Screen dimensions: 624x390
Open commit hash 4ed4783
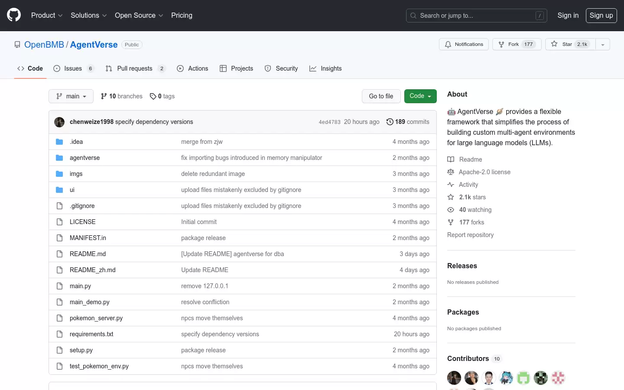tap(330, 122)
